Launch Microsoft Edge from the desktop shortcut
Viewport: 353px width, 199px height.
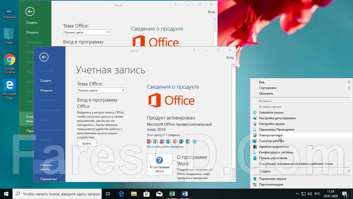point(10,89)
